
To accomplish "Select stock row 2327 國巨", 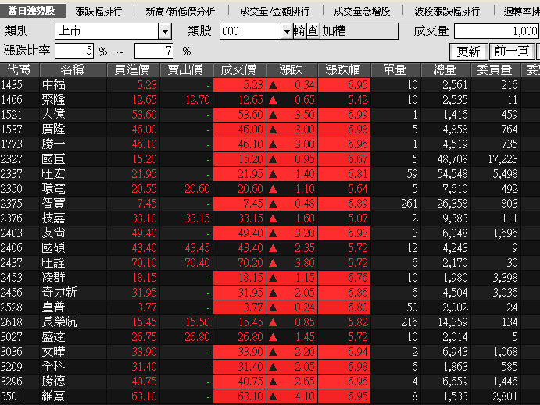I will coord(270,159).
